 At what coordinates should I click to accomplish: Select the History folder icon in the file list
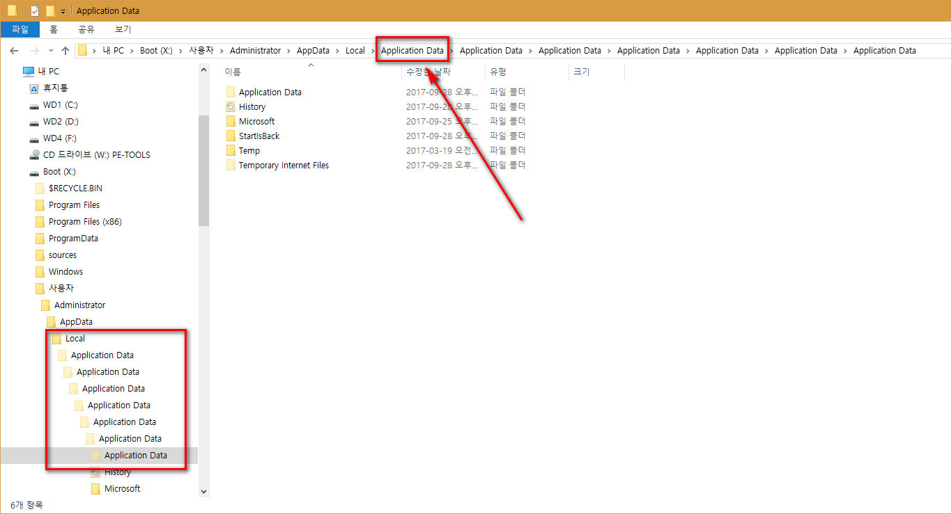point(231,106)
